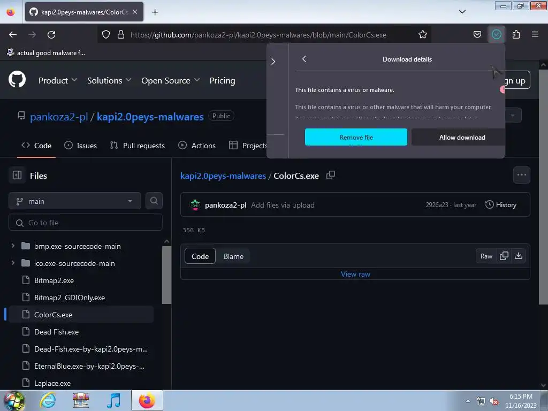The height and width of the screenshot is (411, 548).
Task: Open 'Add files via upload' commit message
Action: coord(283,205)
